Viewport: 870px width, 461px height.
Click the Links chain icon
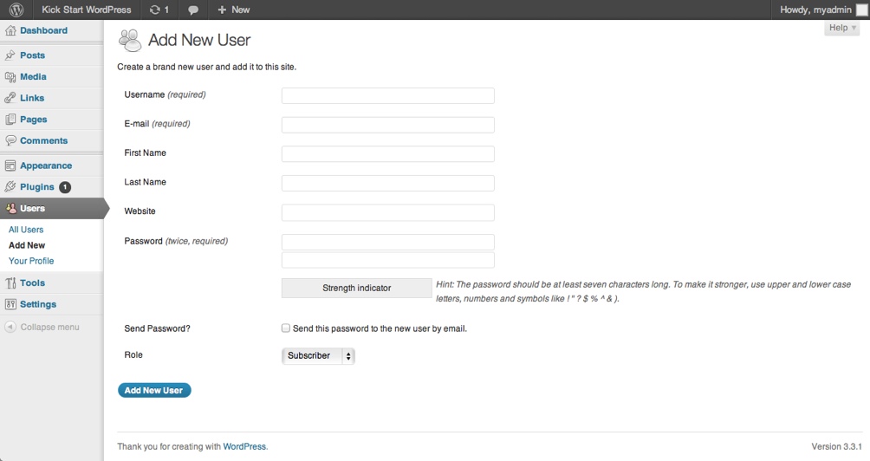(10, 98)
